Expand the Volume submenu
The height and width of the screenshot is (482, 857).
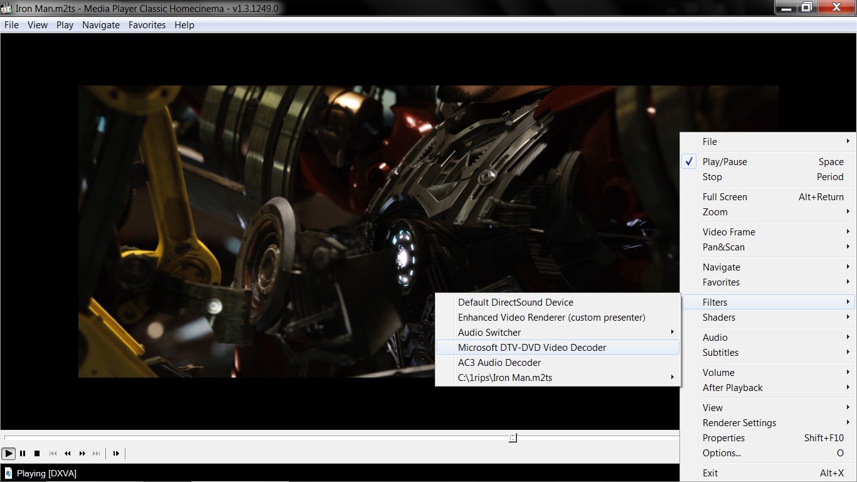(x=768, y=372)
